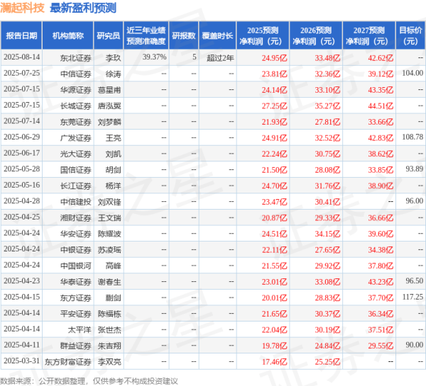Click 34.15亿 in the 华安证券 row
Image resolution: width=426 pixels, height=386 pixels.
click(327, 234)
